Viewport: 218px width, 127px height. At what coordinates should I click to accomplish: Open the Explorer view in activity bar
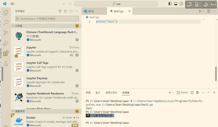[6, 12]
